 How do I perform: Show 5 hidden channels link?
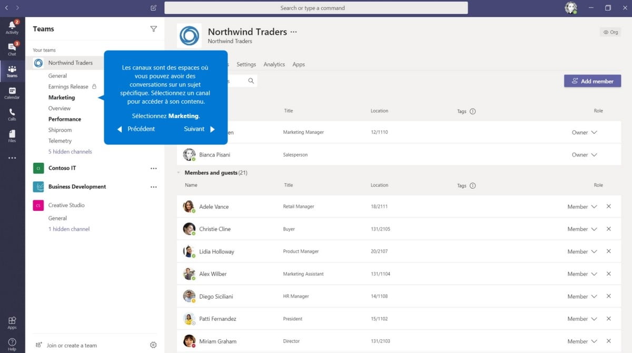(x=70, y=152)
